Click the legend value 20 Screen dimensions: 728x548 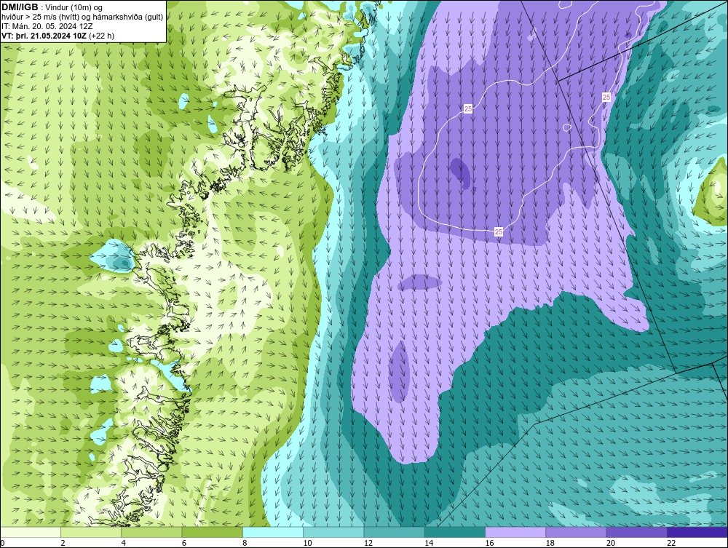click(611, 543)
